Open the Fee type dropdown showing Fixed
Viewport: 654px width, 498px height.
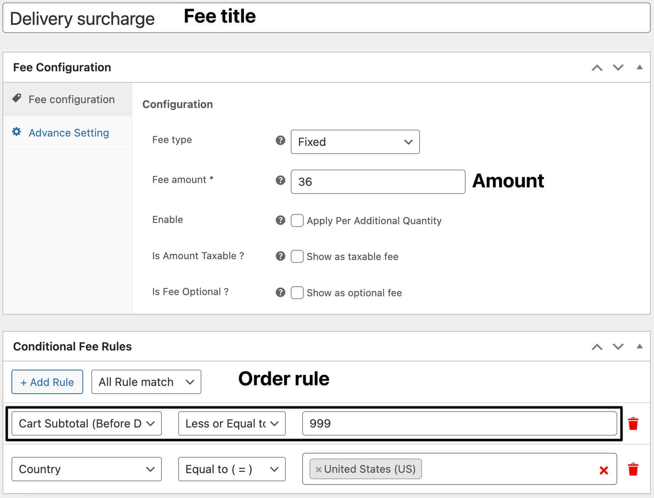coord(355,142)
